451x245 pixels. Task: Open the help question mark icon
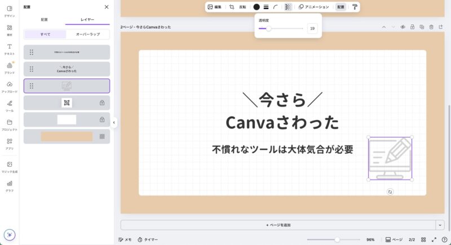click(444, 239)
